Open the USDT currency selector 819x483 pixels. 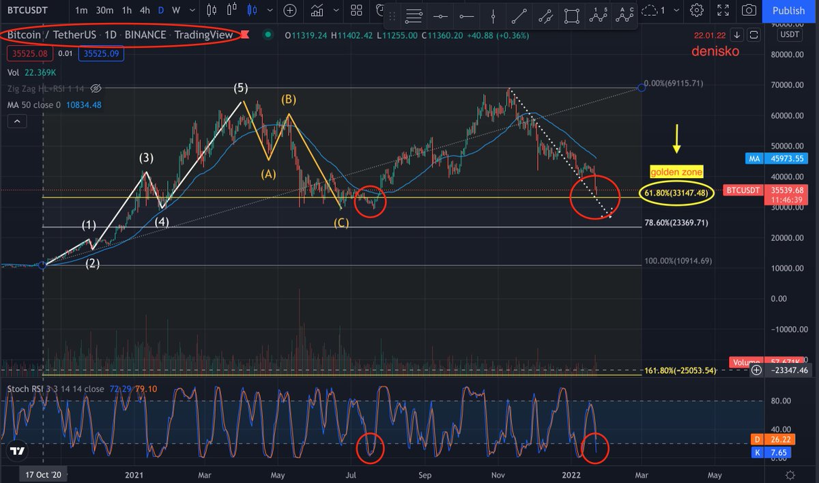[790, 34]
